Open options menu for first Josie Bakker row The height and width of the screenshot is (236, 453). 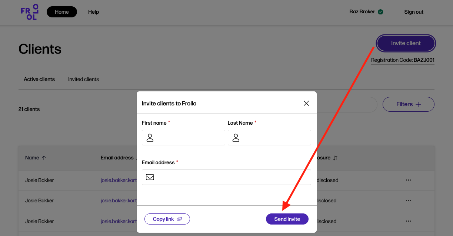click(x=409, y=180)
